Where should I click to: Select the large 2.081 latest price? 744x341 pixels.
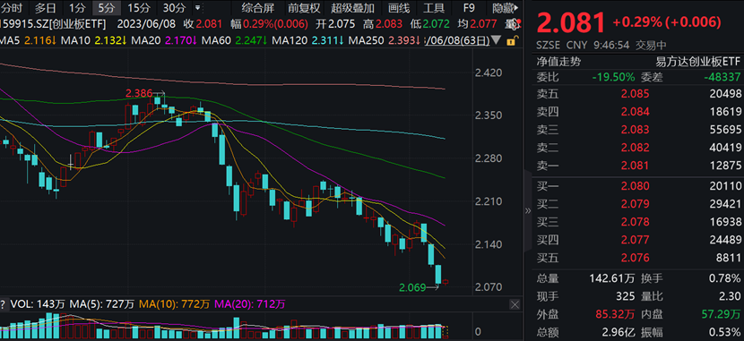pos(571,22)
